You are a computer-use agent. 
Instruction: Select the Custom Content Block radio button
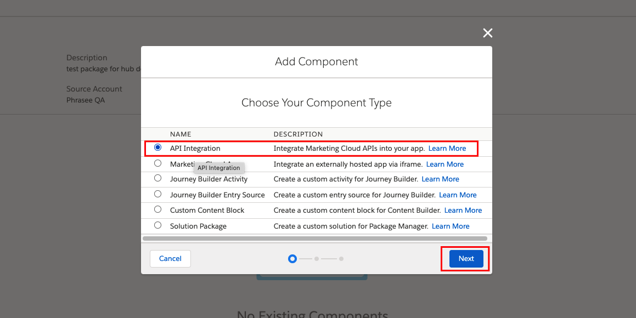tap(158, 209)
